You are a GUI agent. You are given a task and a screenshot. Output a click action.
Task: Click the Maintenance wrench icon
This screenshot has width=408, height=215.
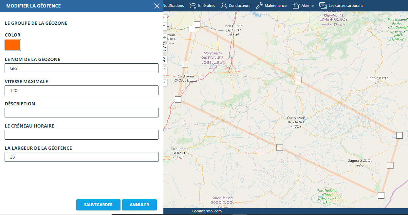[259, 6]
